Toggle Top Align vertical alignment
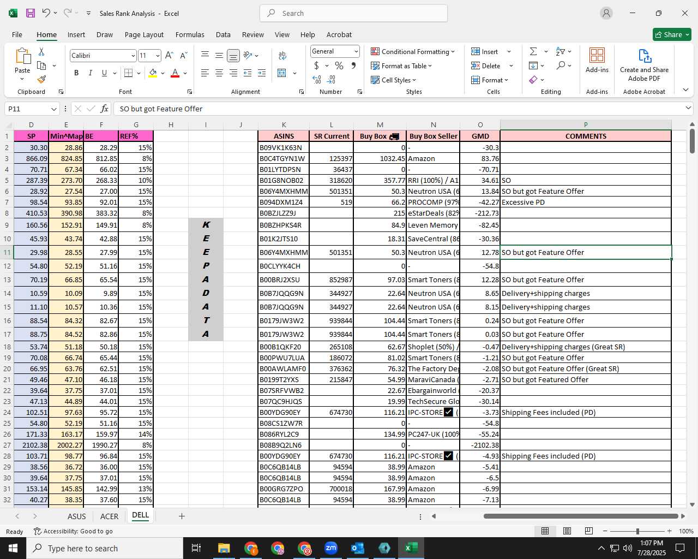 click(x=204, y=55)
